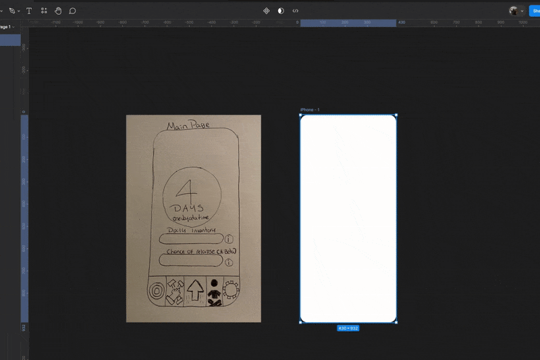
Task: Click the horizontal ruler's highlighted blue range
Action: (348, 22)
